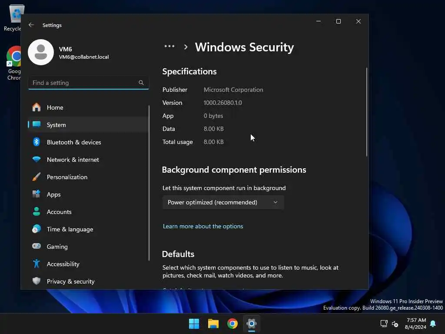Open the Apps settings category
The image size is (445, 334).
tap(88, 194)
